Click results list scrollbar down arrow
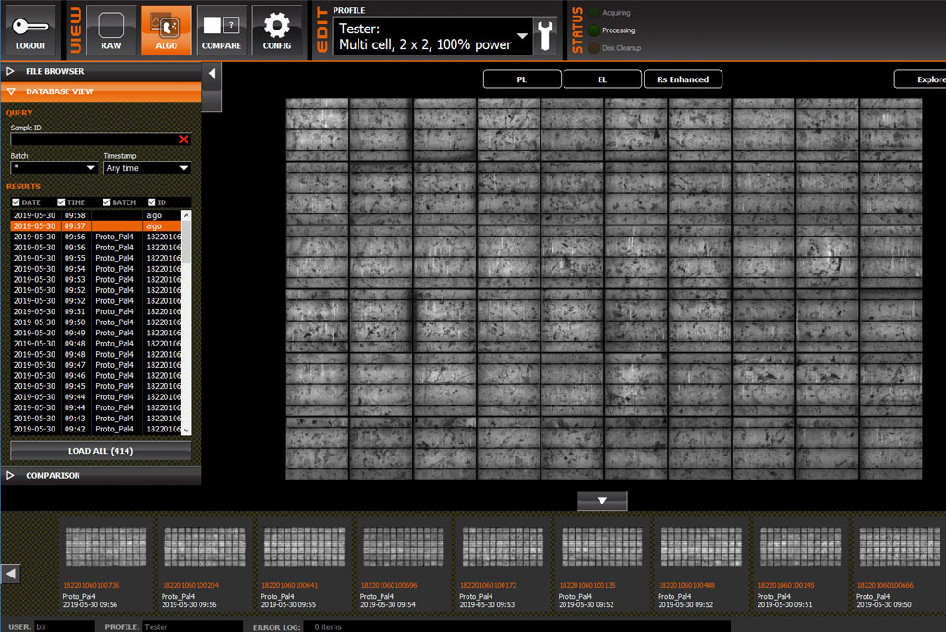 point(187,429)
